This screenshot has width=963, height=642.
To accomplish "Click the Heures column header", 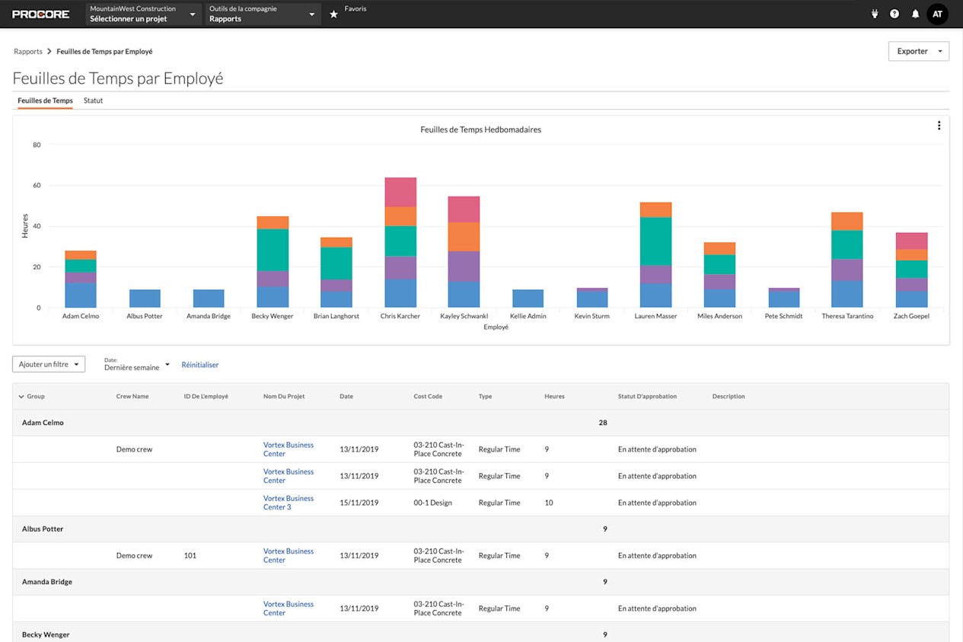I will point(554,397).
